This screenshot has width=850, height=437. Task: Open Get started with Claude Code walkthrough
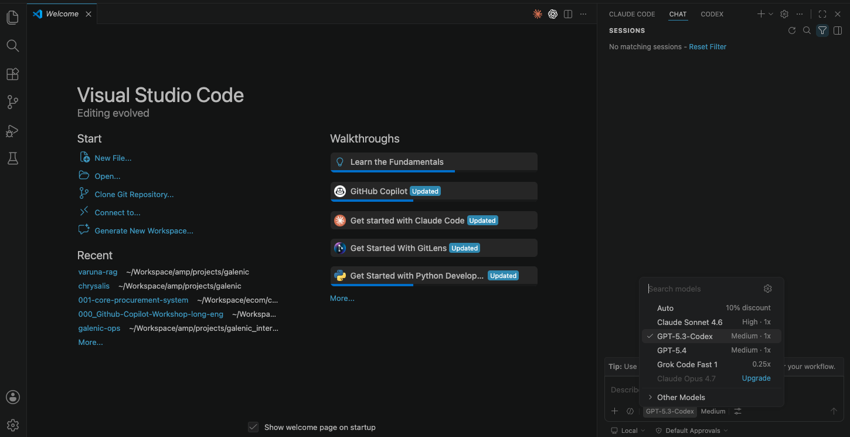[434, 221]
